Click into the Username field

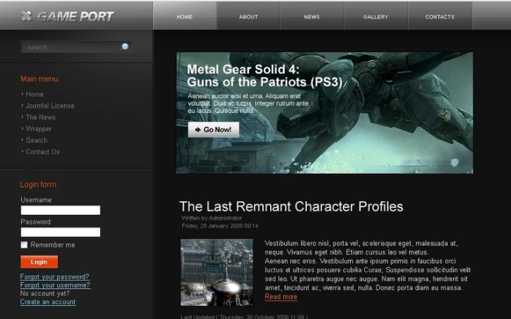[x=61, y=210]
